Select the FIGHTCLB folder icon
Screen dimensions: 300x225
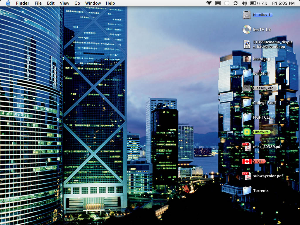point(247,117)
